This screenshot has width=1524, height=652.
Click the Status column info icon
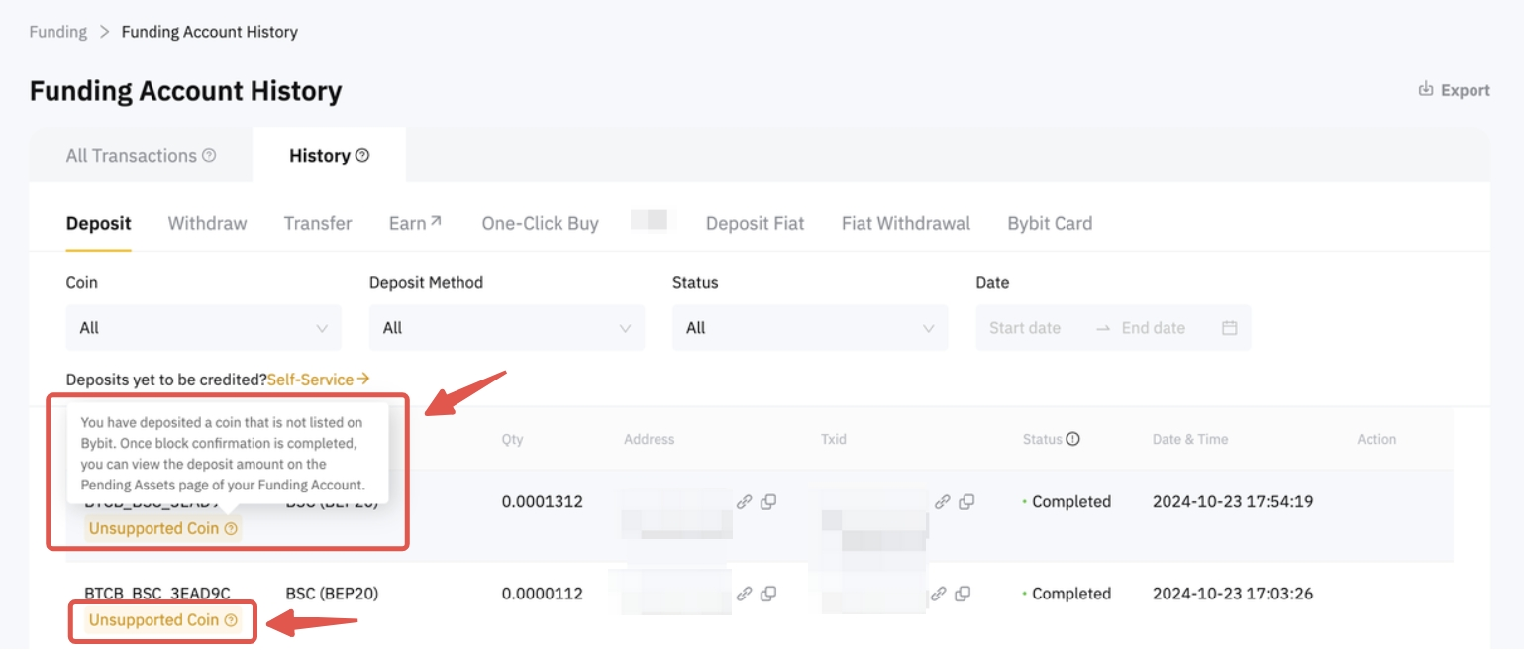click(1072, 439)
